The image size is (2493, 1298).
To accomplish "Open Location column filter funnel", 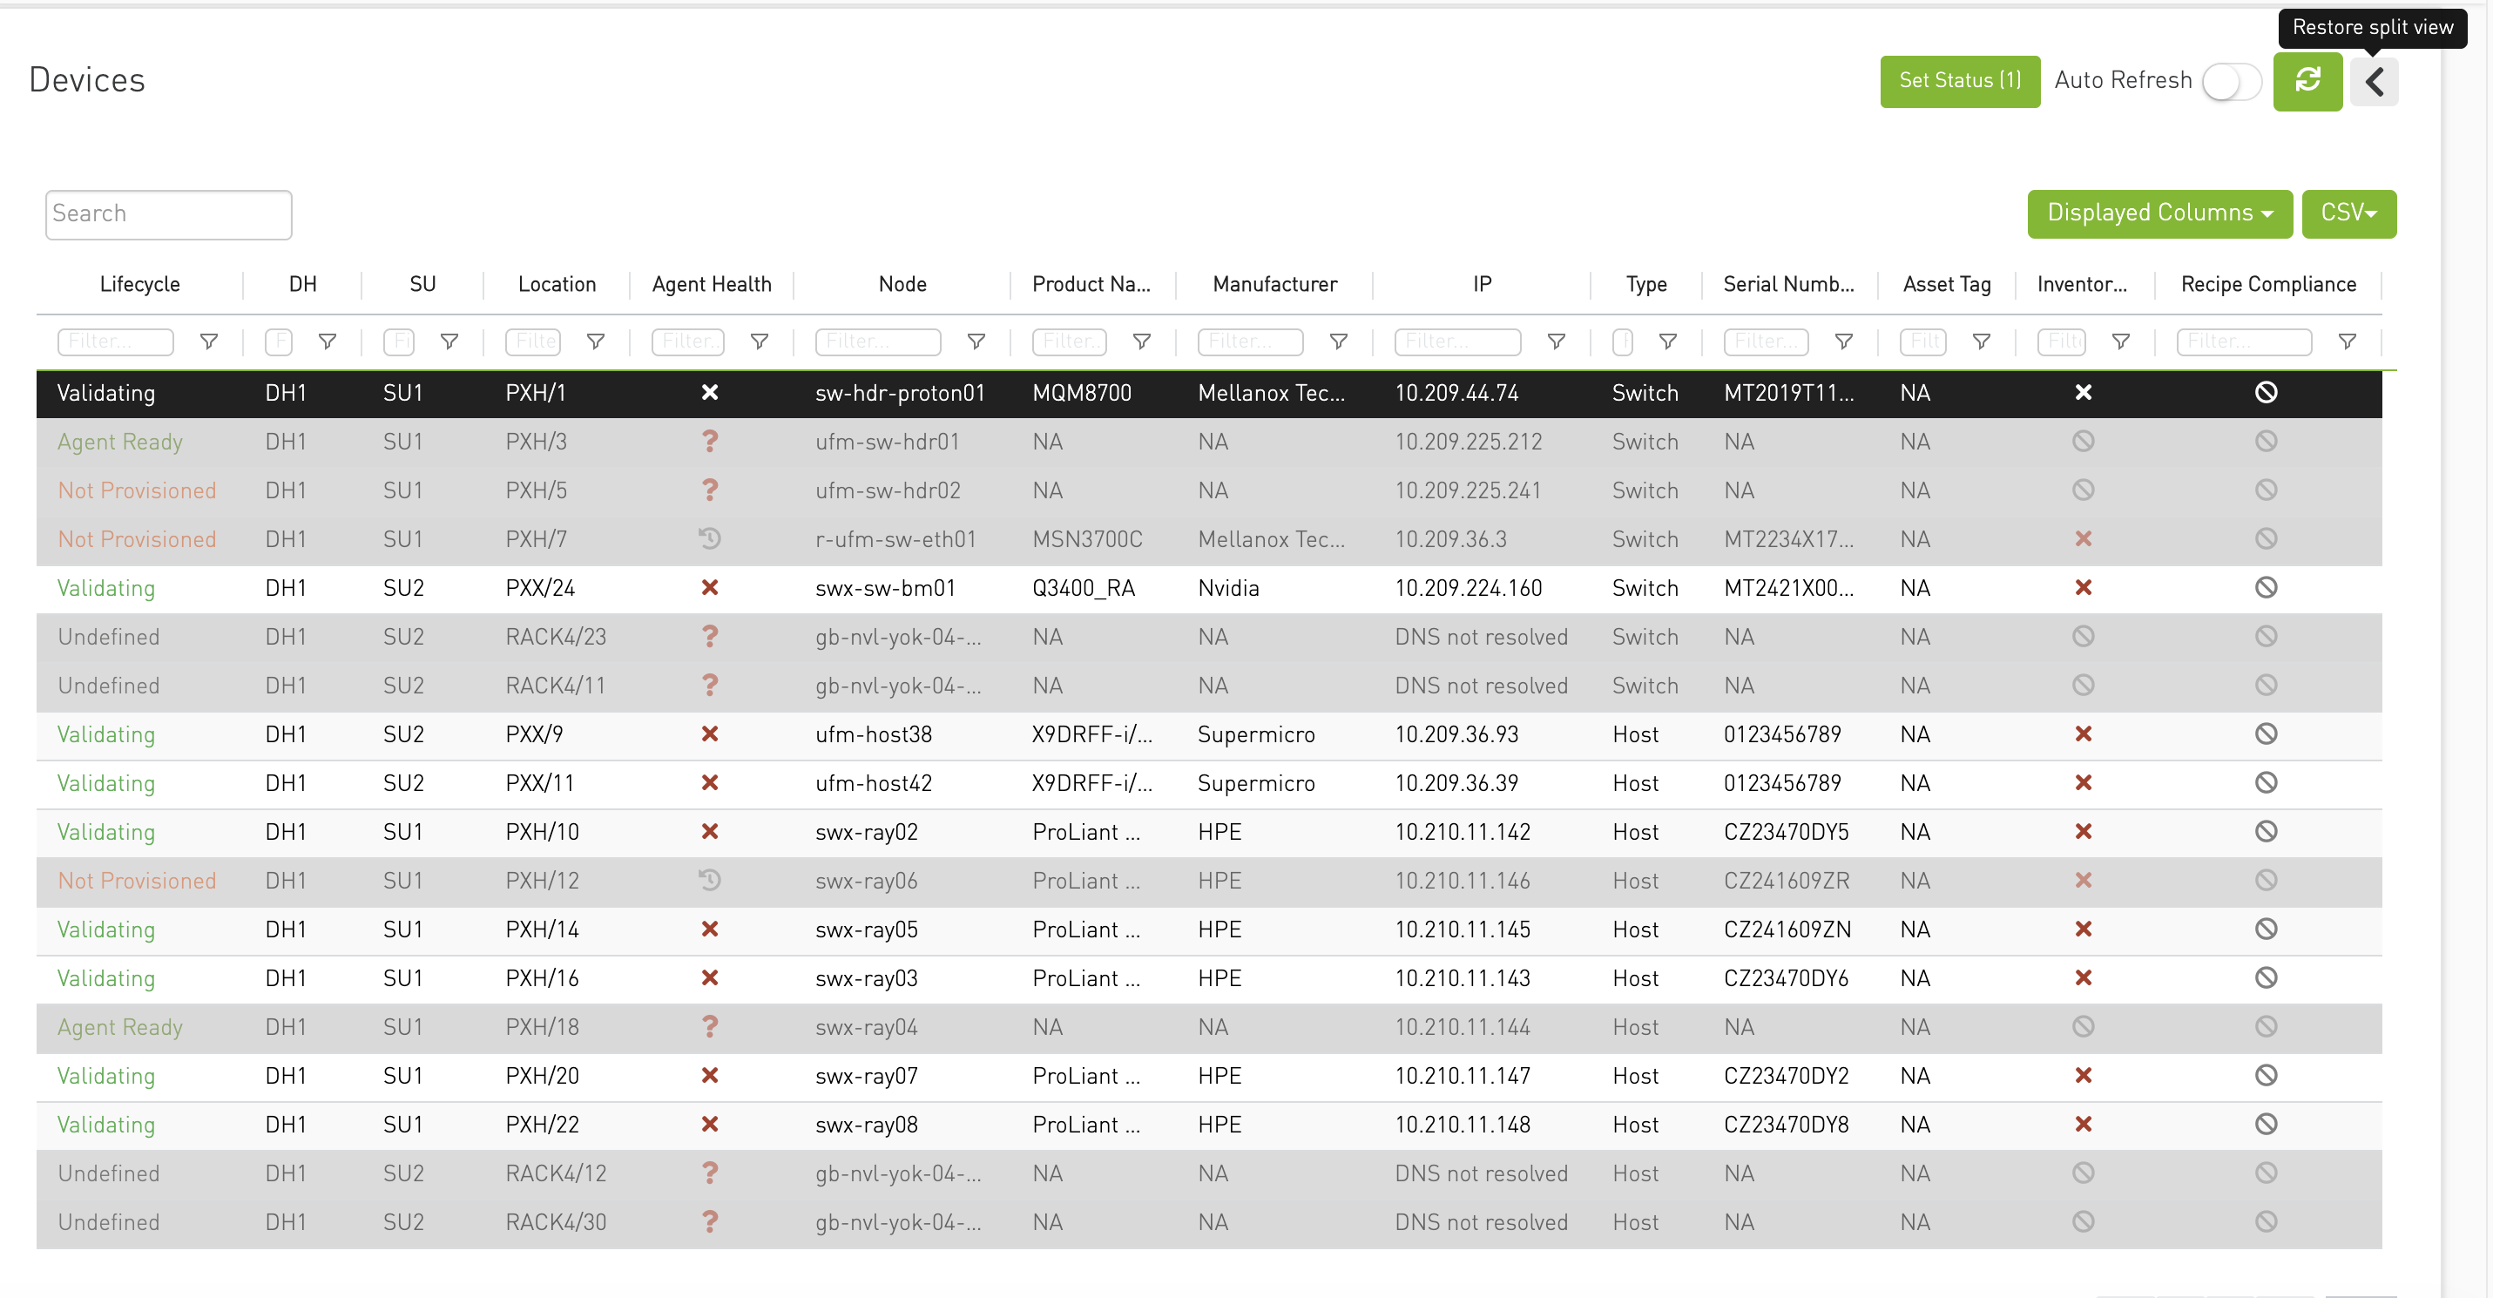I will (596, 341).
